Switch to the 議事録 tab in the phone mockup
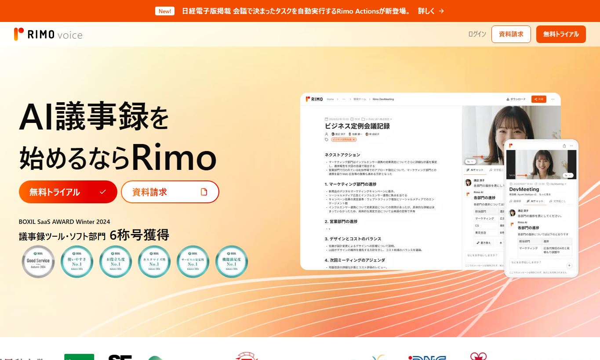Image resolution: width=600 pixels, height=360 pixels. [x=516, y=201]
